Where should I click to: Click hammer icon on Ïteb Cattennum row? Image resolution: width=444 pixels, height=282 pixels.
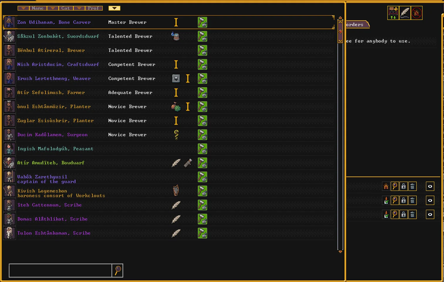pyautogui.click(x=202, y=205)
